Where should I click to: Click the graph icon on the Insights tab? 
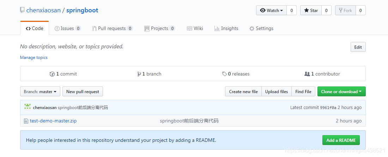coord(217,29)
